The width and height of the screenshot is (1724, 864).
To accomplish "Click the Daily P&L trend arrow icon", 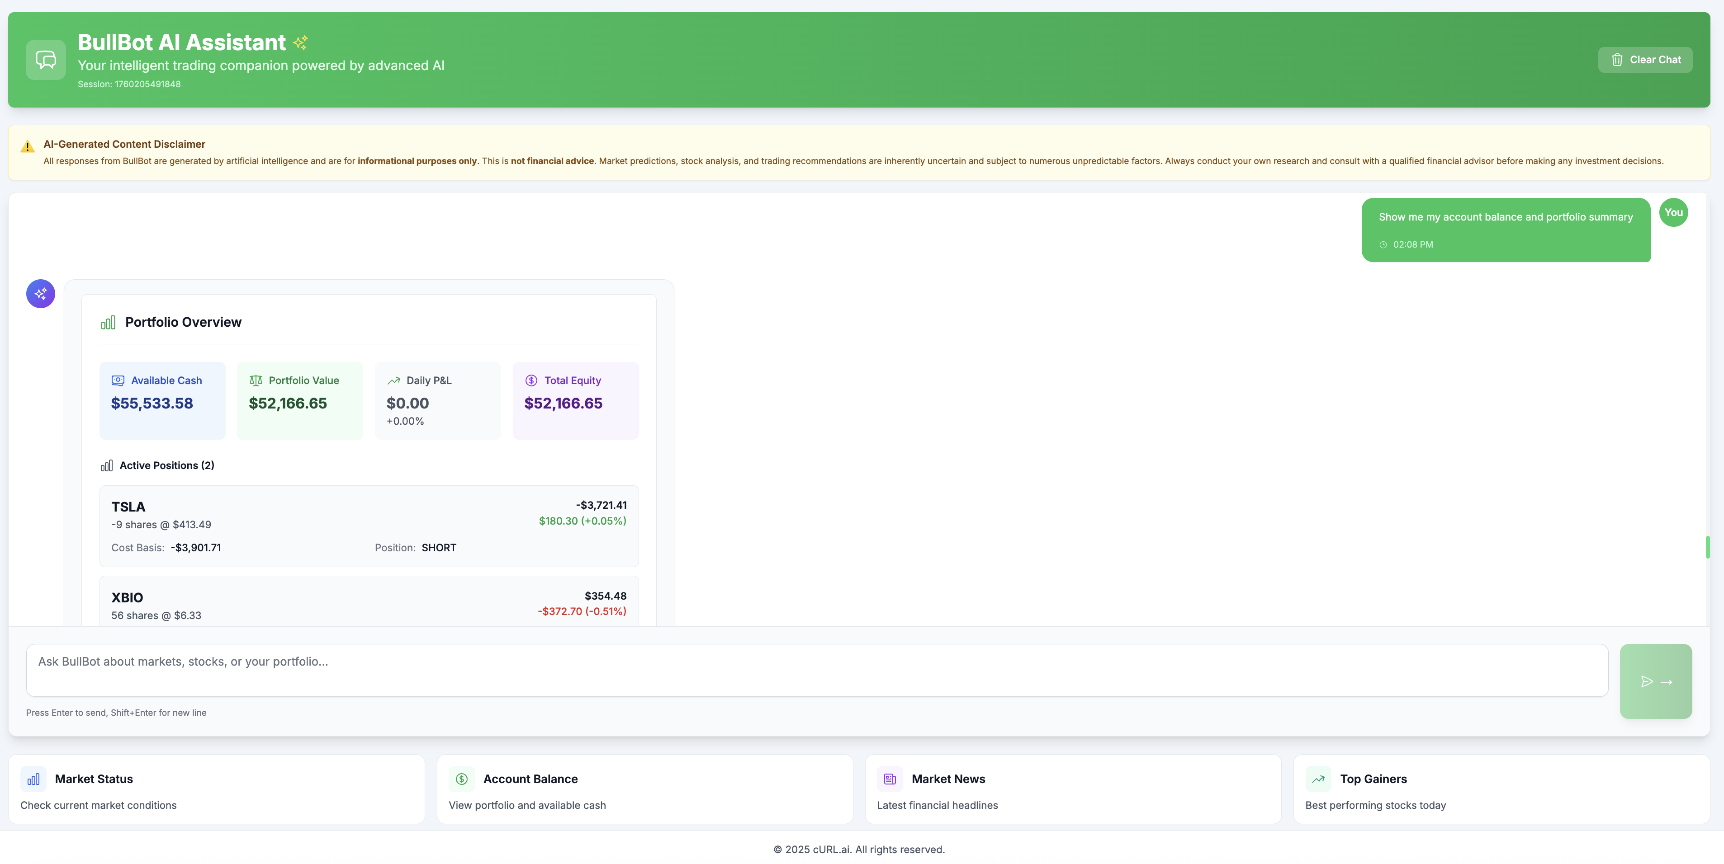I will (x=393, y=380).
